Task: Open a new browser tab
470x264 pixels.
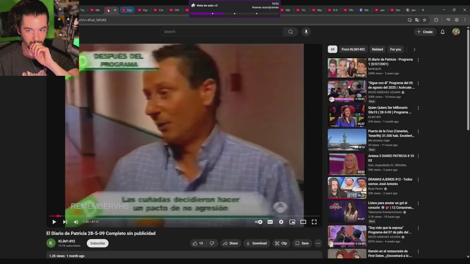Action: 423,10
